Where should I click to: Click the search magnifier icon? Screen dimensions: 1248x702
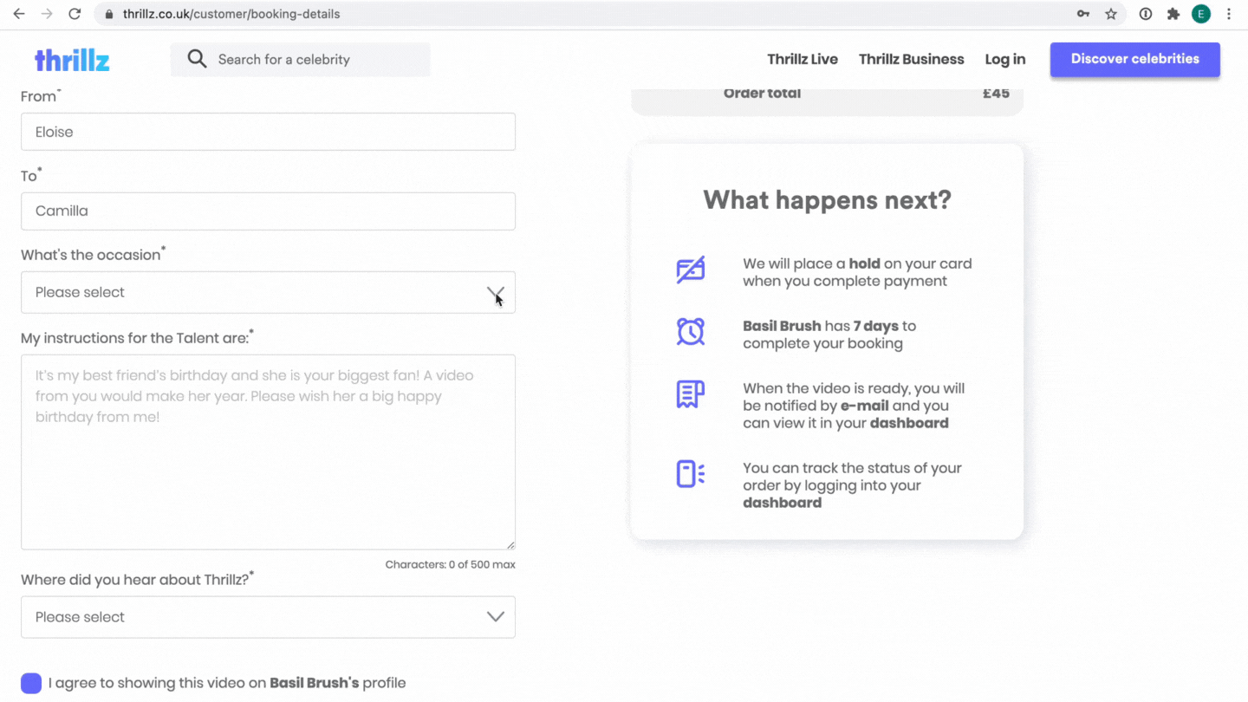tap(198, 59)
